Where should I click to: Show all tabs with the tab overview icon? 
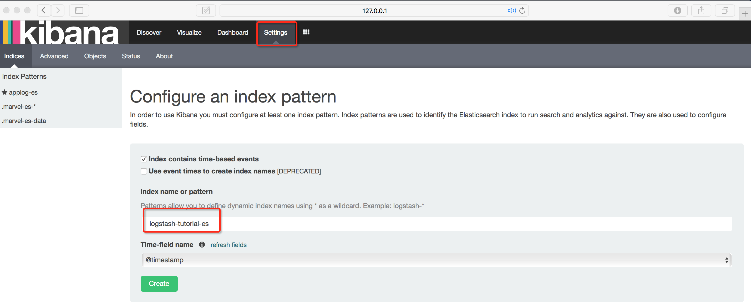pyautogui.click(x=725, y=11)
